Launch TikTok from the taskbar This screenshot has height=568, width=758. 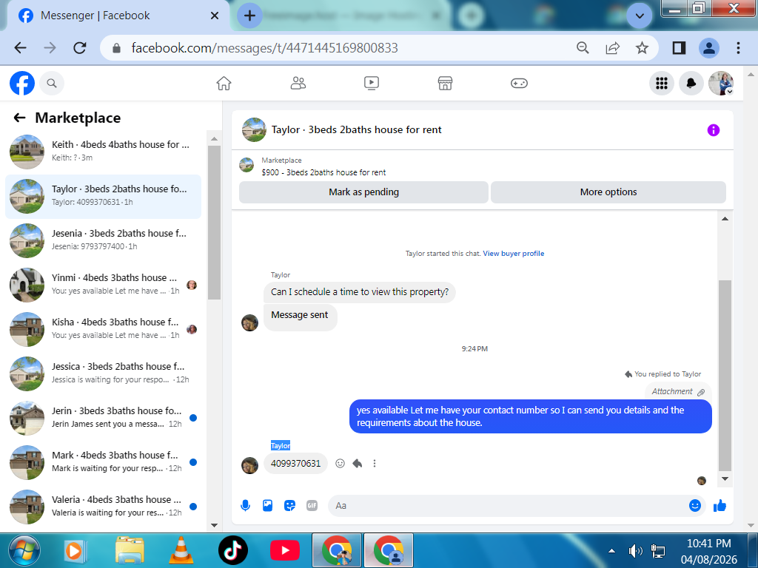233,550
